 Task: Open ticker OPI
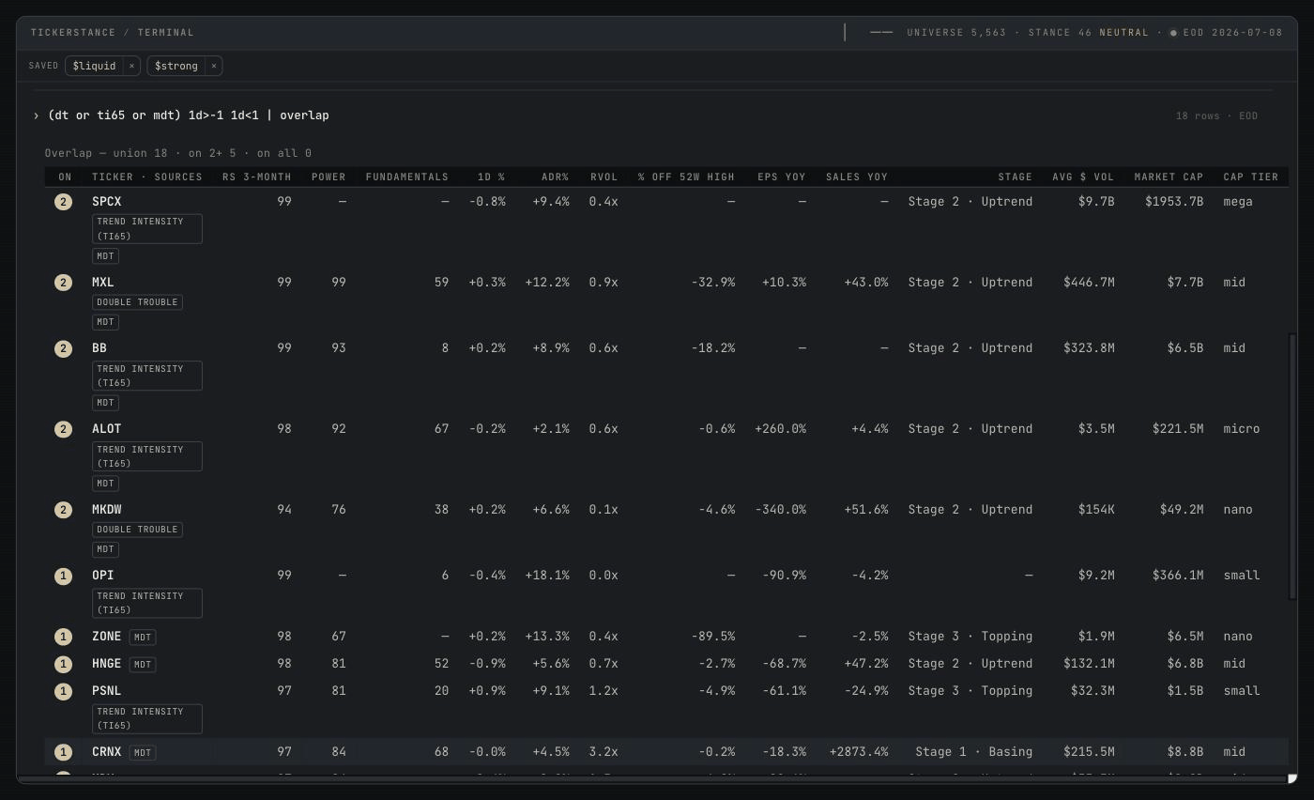[x=103, y=576]
